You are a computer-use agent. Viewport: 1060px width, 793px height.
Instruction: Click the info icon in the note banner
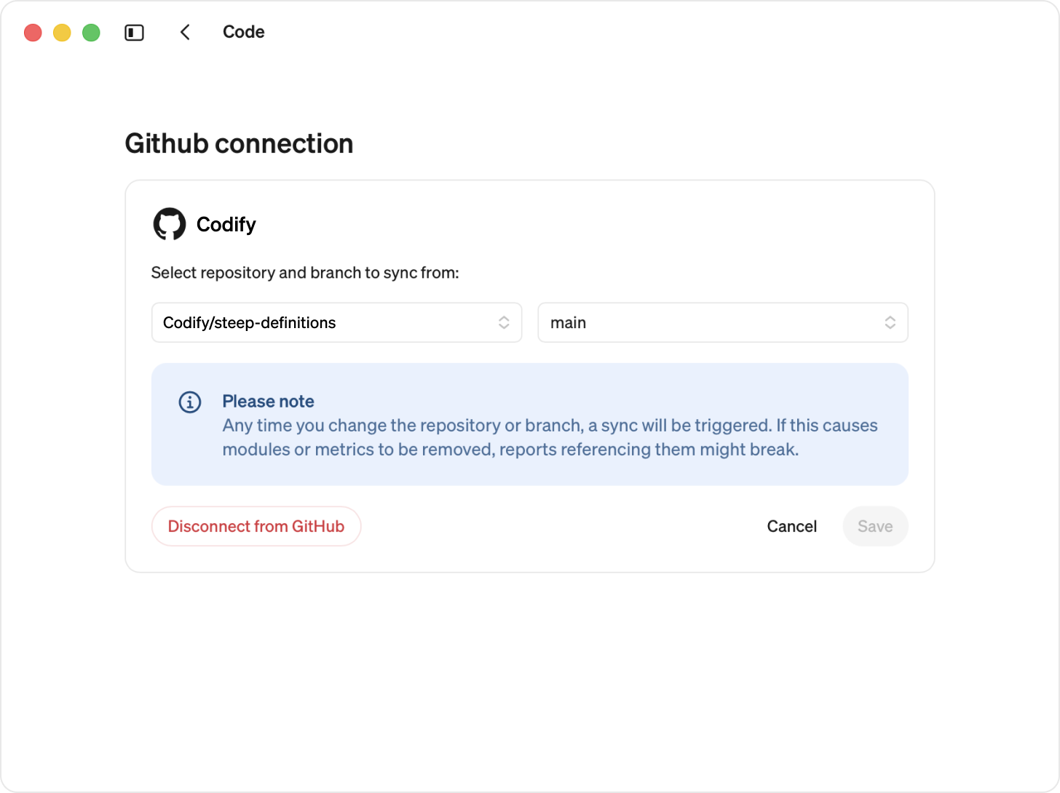click(189, 402)
